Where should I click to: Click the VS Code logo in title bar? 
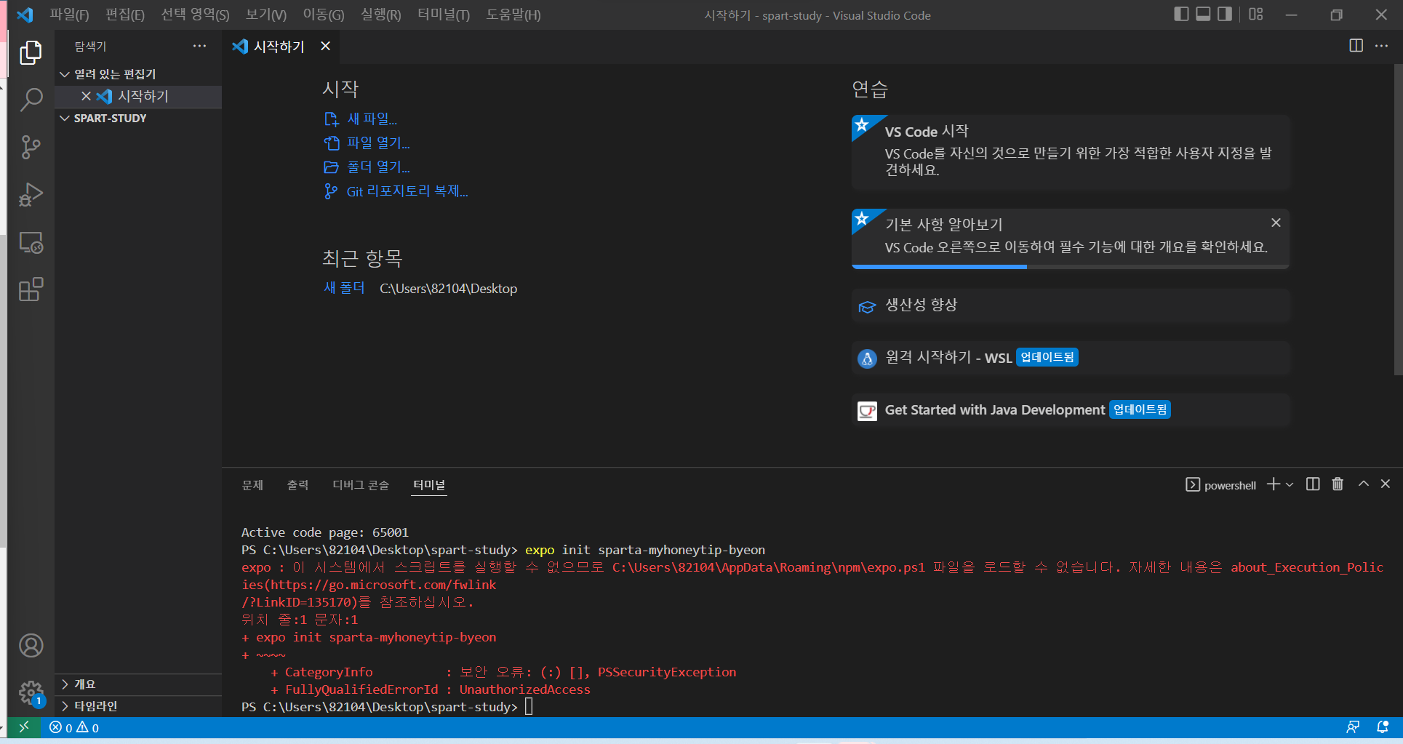click(25, 15)
